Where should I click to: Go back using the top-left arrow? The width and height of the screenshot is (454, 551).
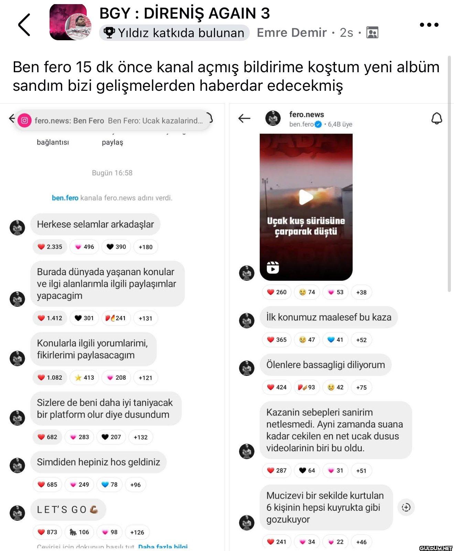(24, 25)
